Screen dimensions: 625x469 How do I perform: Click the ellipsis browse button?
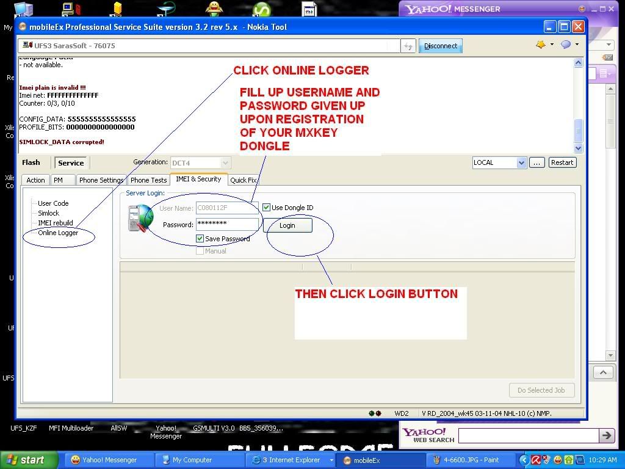[x=536, y=162]
